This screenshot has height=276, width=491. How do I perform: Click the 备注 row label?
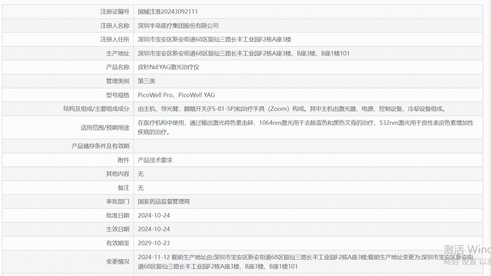point(123,188)
